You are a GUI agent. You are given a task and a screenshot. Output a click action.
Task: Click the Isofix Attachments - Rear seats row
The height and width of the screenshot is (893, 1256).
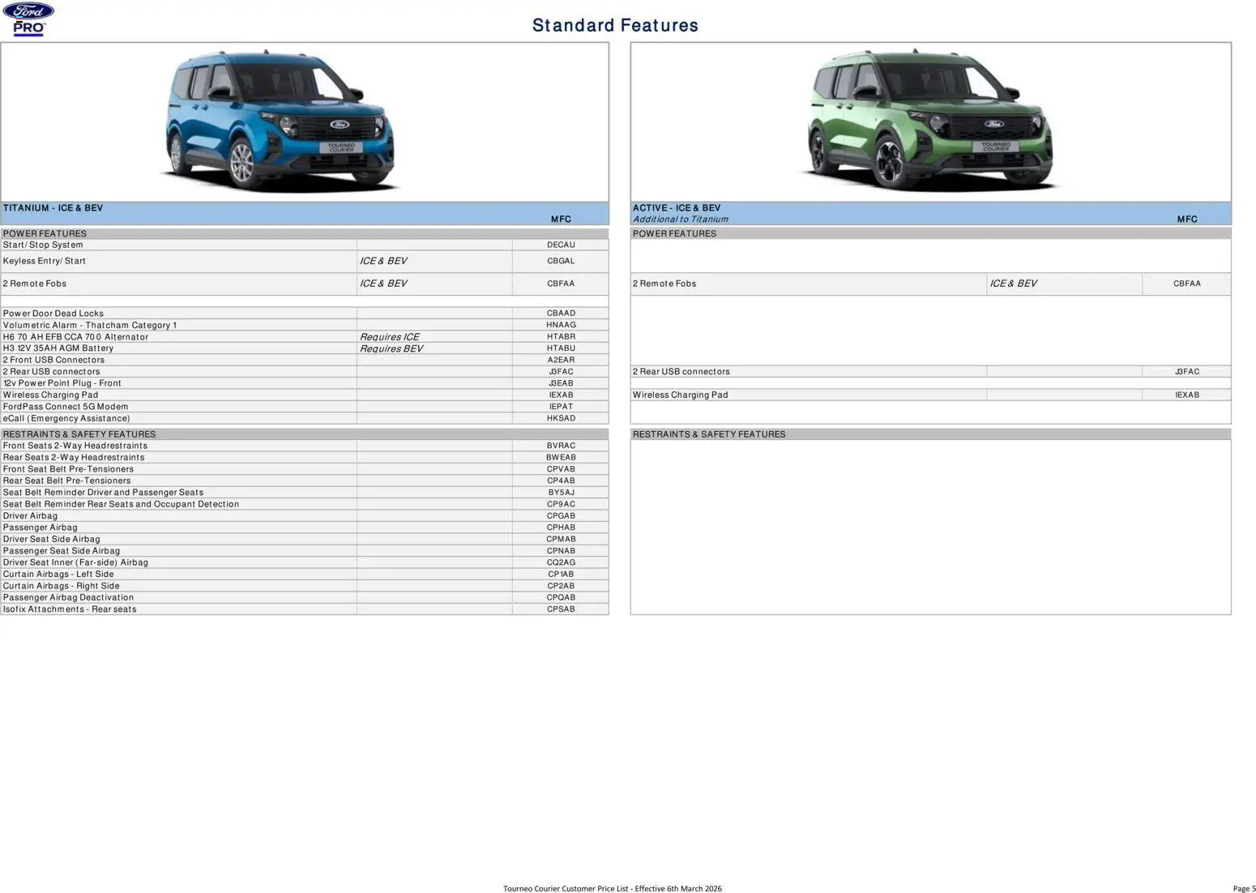tap(70, 609)
